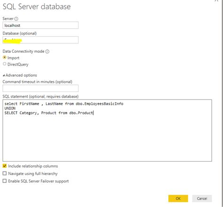The width and height of the screenshot is (223, 207).
Task: Select the Import radio button
Action: pyautogui.click(x=5, y=58)
